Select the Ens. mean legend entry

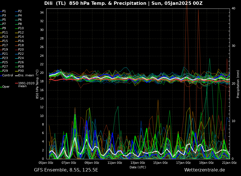click(26, 76)
